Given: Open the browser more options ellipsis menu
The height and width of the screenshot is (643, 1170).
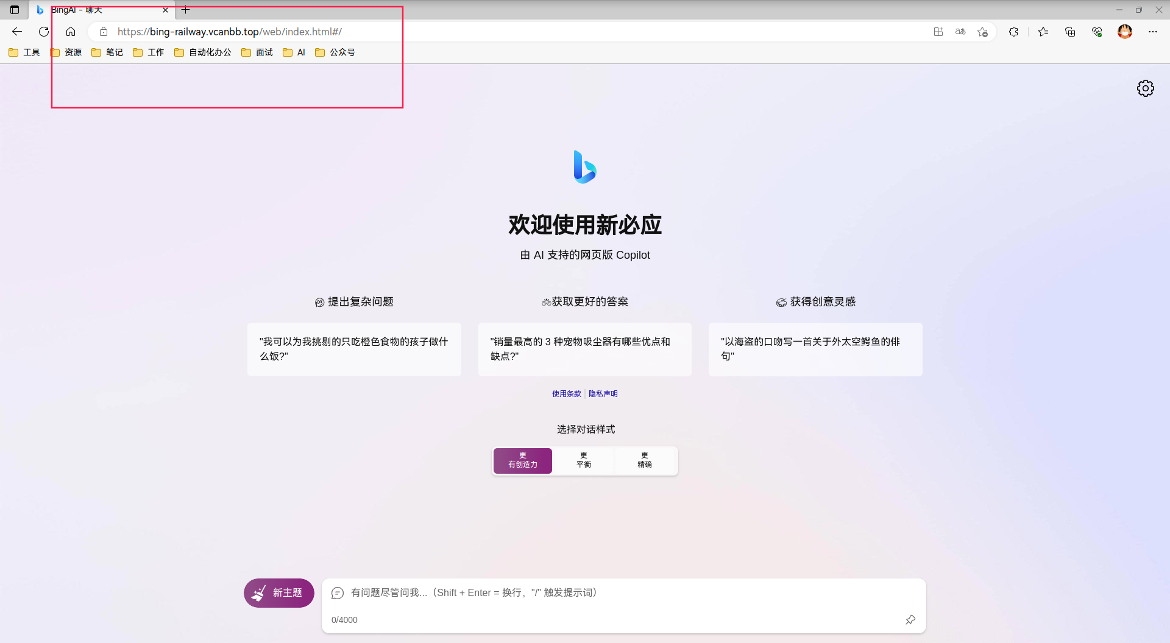Looking at the screenshot, I should [x=1153, y=32].
